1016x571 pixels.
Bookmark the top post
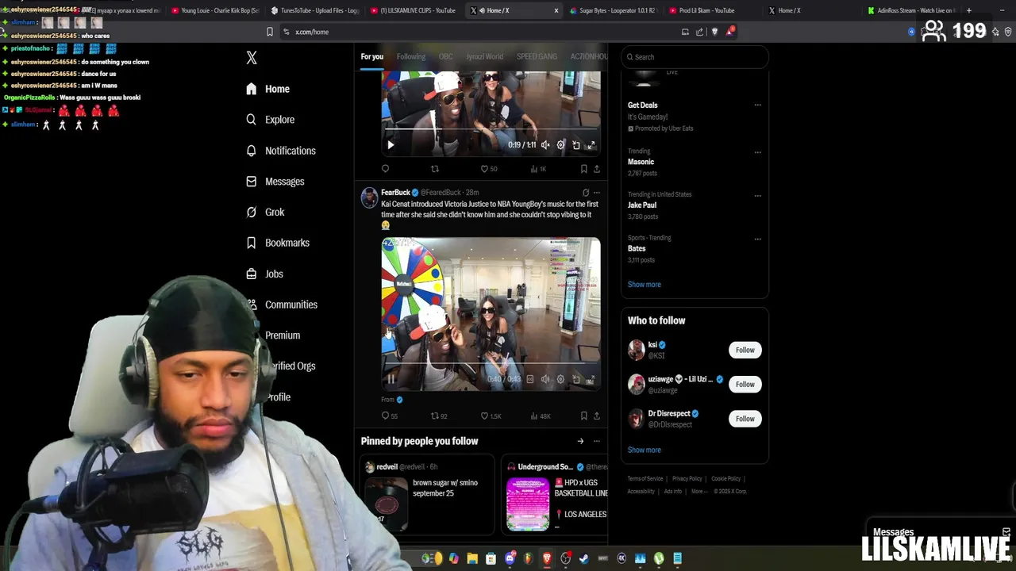point(584,169)
